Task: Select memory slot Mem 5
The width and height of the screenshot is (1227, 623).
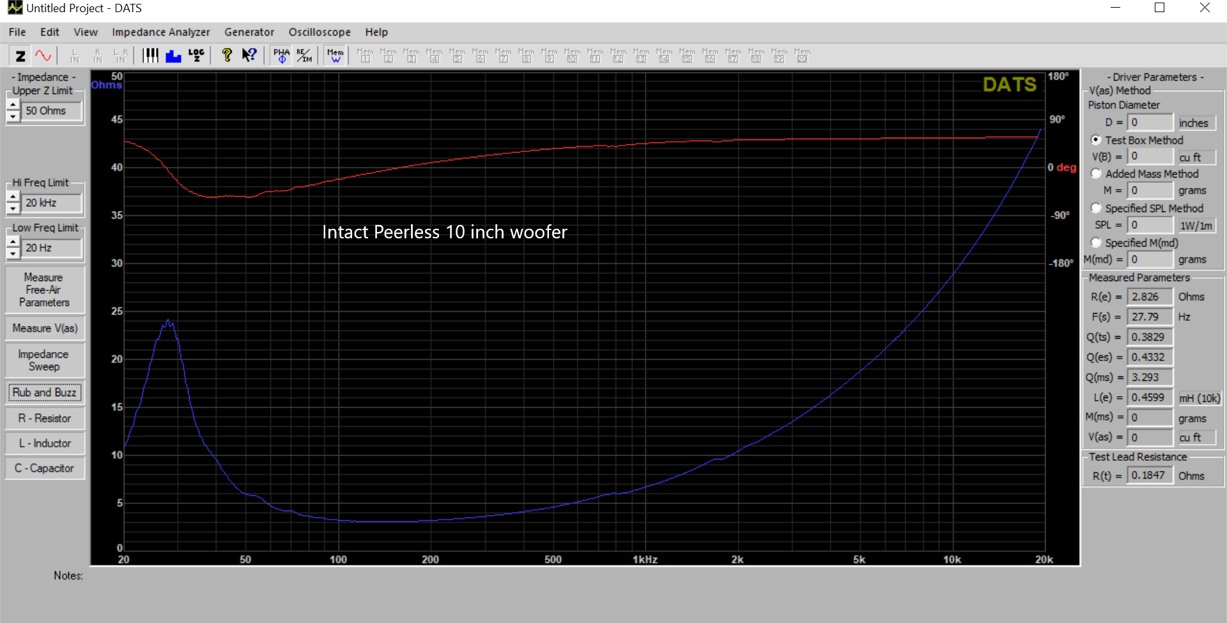Action: 457,56
